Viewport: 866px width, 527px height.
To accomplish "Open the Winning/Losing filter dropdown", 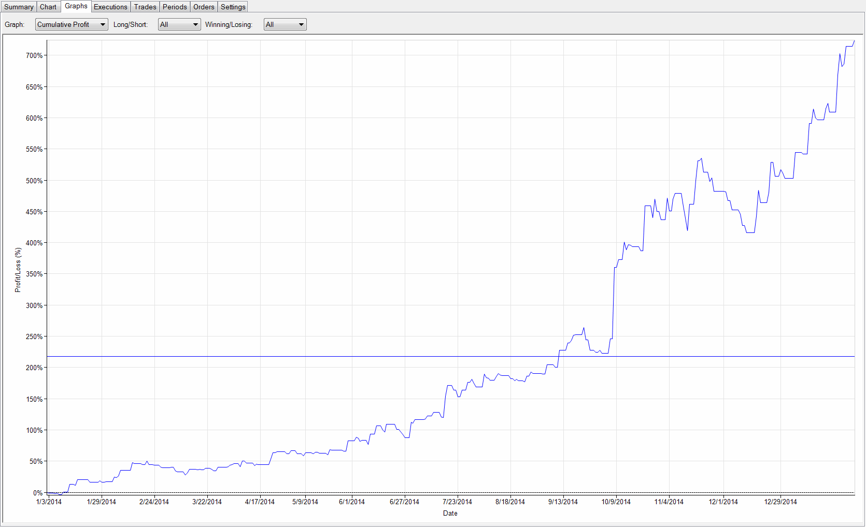I will [x=285, y=24].
